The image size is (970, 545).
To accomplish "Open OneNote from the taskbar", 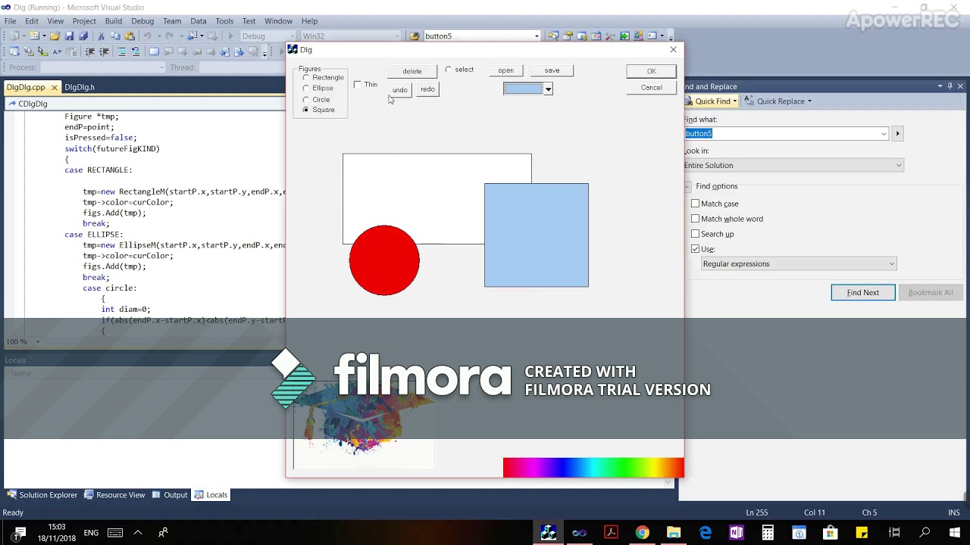I will pos(737,533).
